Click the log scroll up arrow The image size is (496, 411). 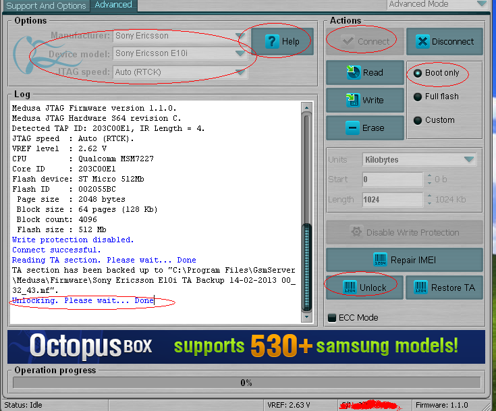pyautogui.click(x=306, y=108)
